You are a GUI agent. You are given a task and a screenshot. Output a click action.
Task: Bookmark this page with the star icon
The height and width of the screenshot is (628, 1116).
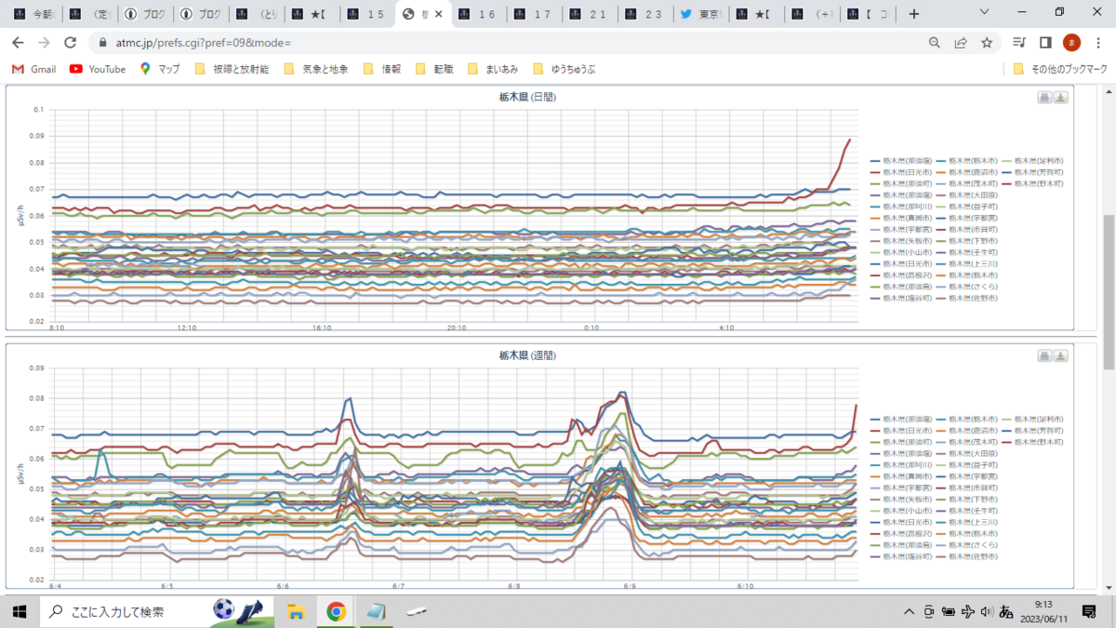987,43
